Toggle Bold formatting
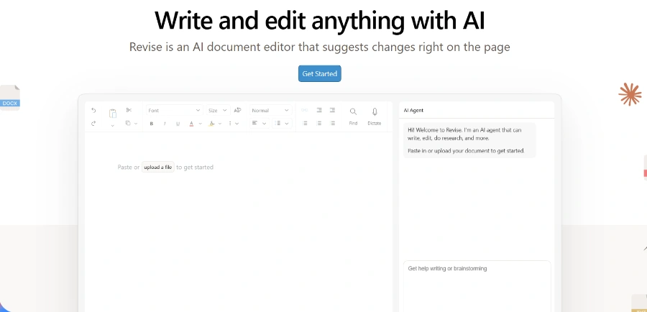This screenshot has height=312, width=647. pyautogui.click(x=152, y=124)
